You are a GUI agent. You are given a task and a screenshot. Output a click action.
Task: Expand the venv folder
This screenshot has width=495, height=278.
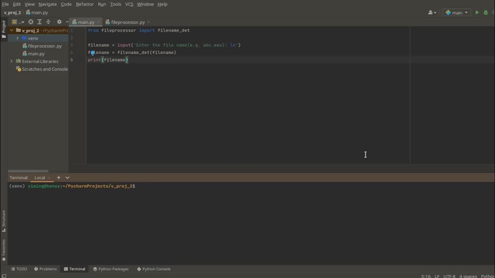click(17, 38)
